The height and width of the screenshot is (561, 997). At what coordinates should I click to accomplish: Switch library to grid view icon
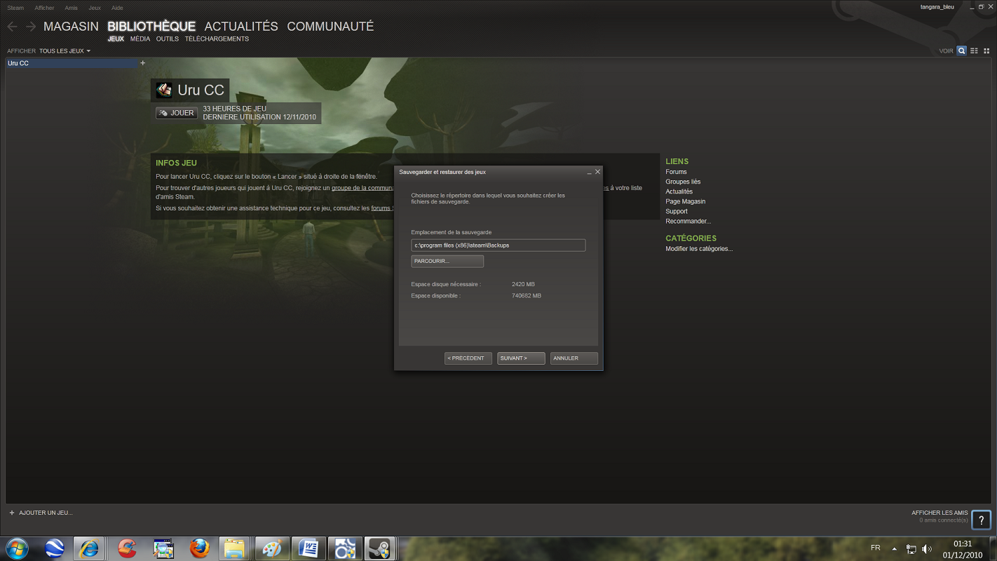pyautogui.click(x=986, y=50)
